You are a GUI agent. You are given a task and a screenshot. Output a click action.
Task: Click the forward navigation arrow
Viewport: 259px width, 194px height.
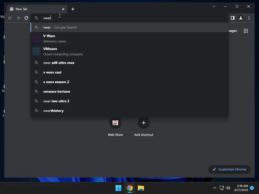tap(18, 18)
